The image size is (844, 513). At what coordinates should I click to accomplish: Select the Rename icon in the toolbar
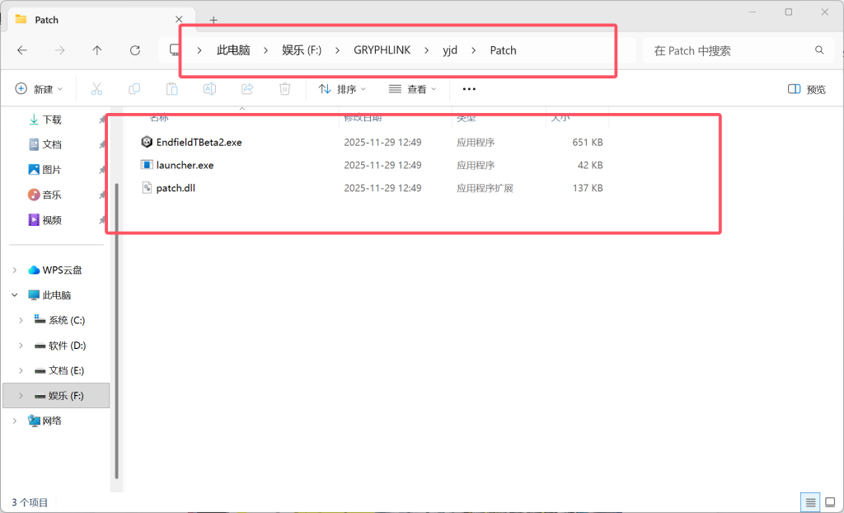click(209, 88)
